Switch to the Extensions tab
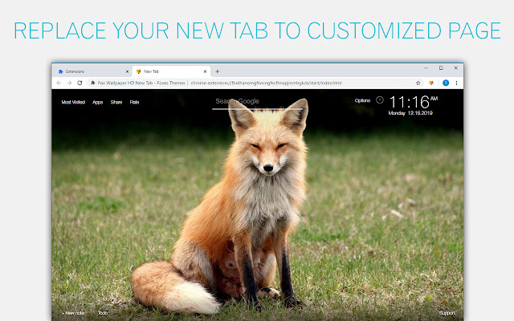 92,71
